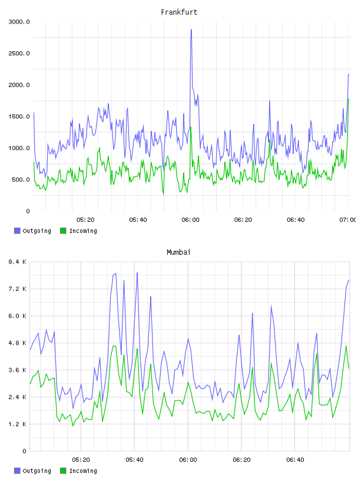Click the 6.0 K y-axis label on Mumbai chart

(17, 316)
